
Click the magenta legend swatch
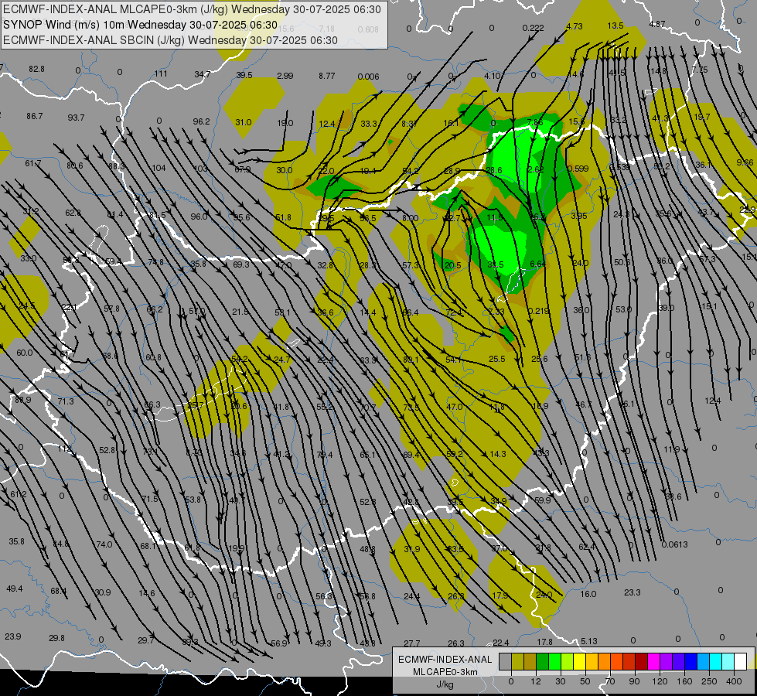[653, 662]
